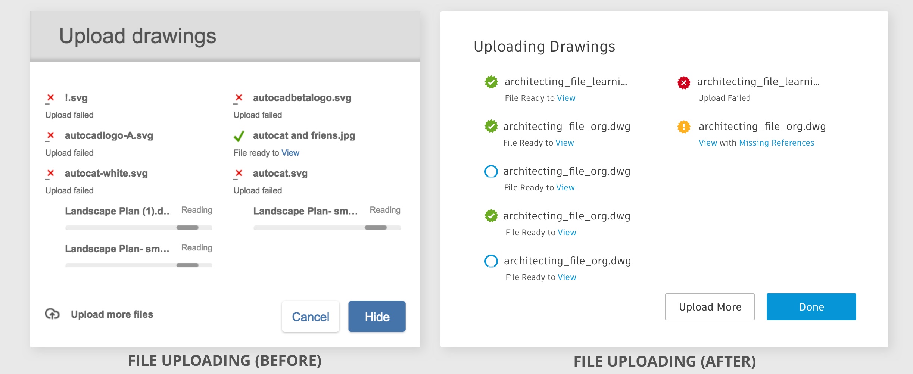Click the 'Upload more files' label

tap(112, 314)
